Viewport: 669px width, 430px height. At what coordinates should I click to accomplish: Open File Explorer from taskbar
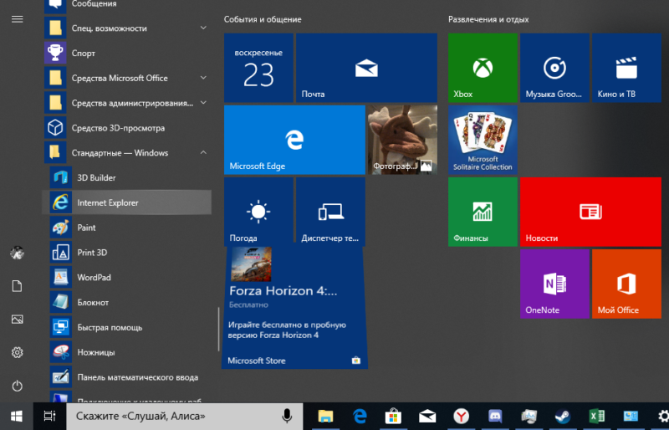point(325,416)
